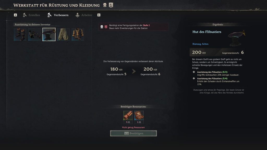Click the station emblem next to title

click(105, 5)
